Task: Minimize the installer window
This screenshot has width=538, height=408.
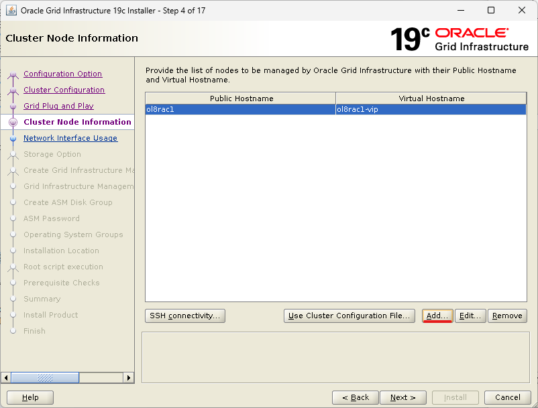Action: 461,10
